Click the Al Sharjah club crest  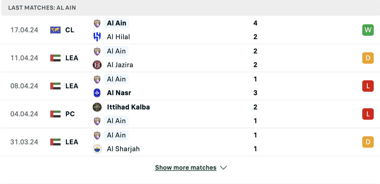(x=97, y=149)
